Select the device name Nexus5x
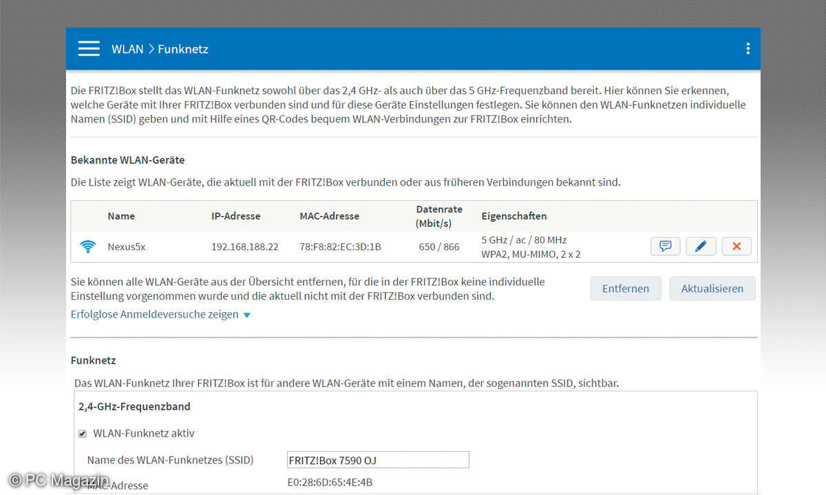Screen dimensions: 826x495 point(127,247)
